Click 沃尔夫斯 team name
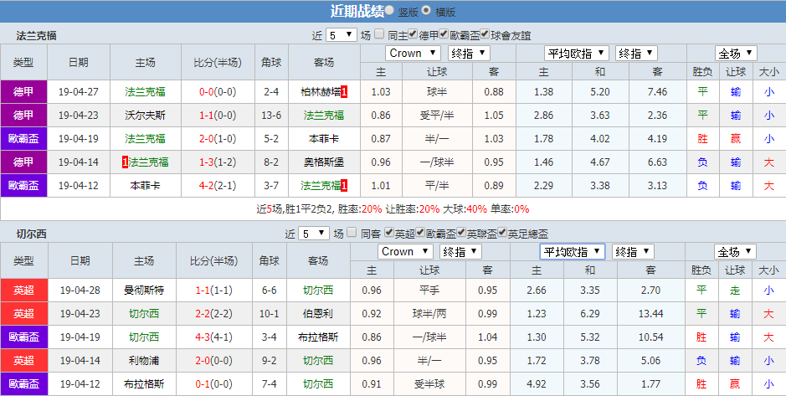Image resolution: width=786 pixels, height=396 pixels. point(145,116)
